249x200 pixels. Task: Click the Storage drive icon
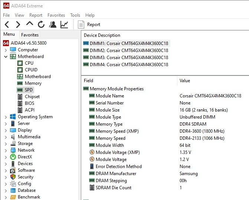point(13,143)
